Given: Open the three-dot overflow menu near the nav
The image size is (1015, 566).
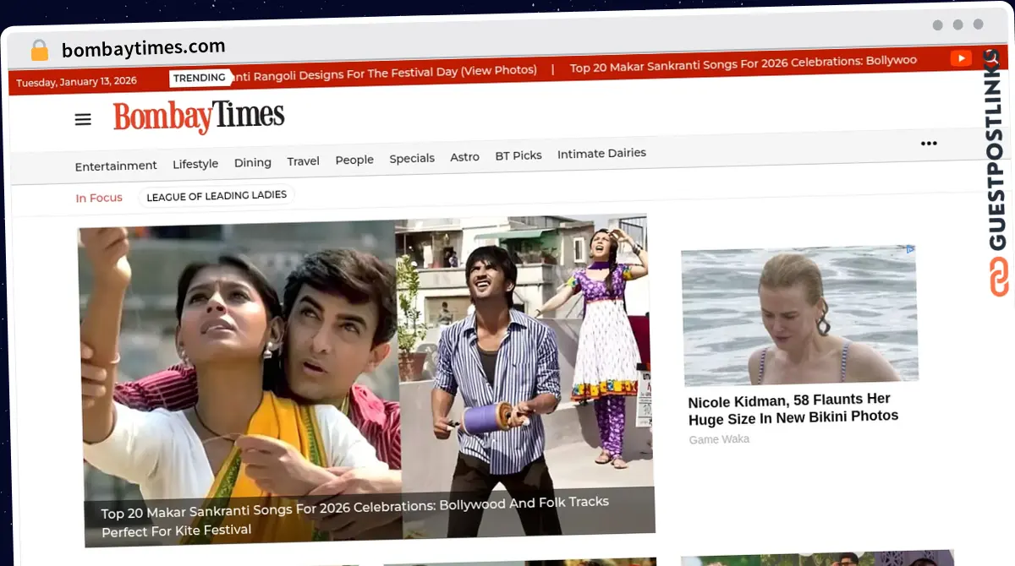Looking at the screenshot, I should pos(929,143).
